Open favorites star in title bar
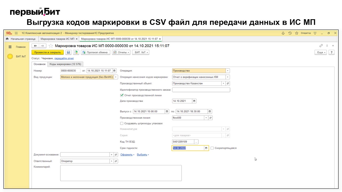Image resolution: width=342 pixels, height=192 pixels. pos(297,33)
